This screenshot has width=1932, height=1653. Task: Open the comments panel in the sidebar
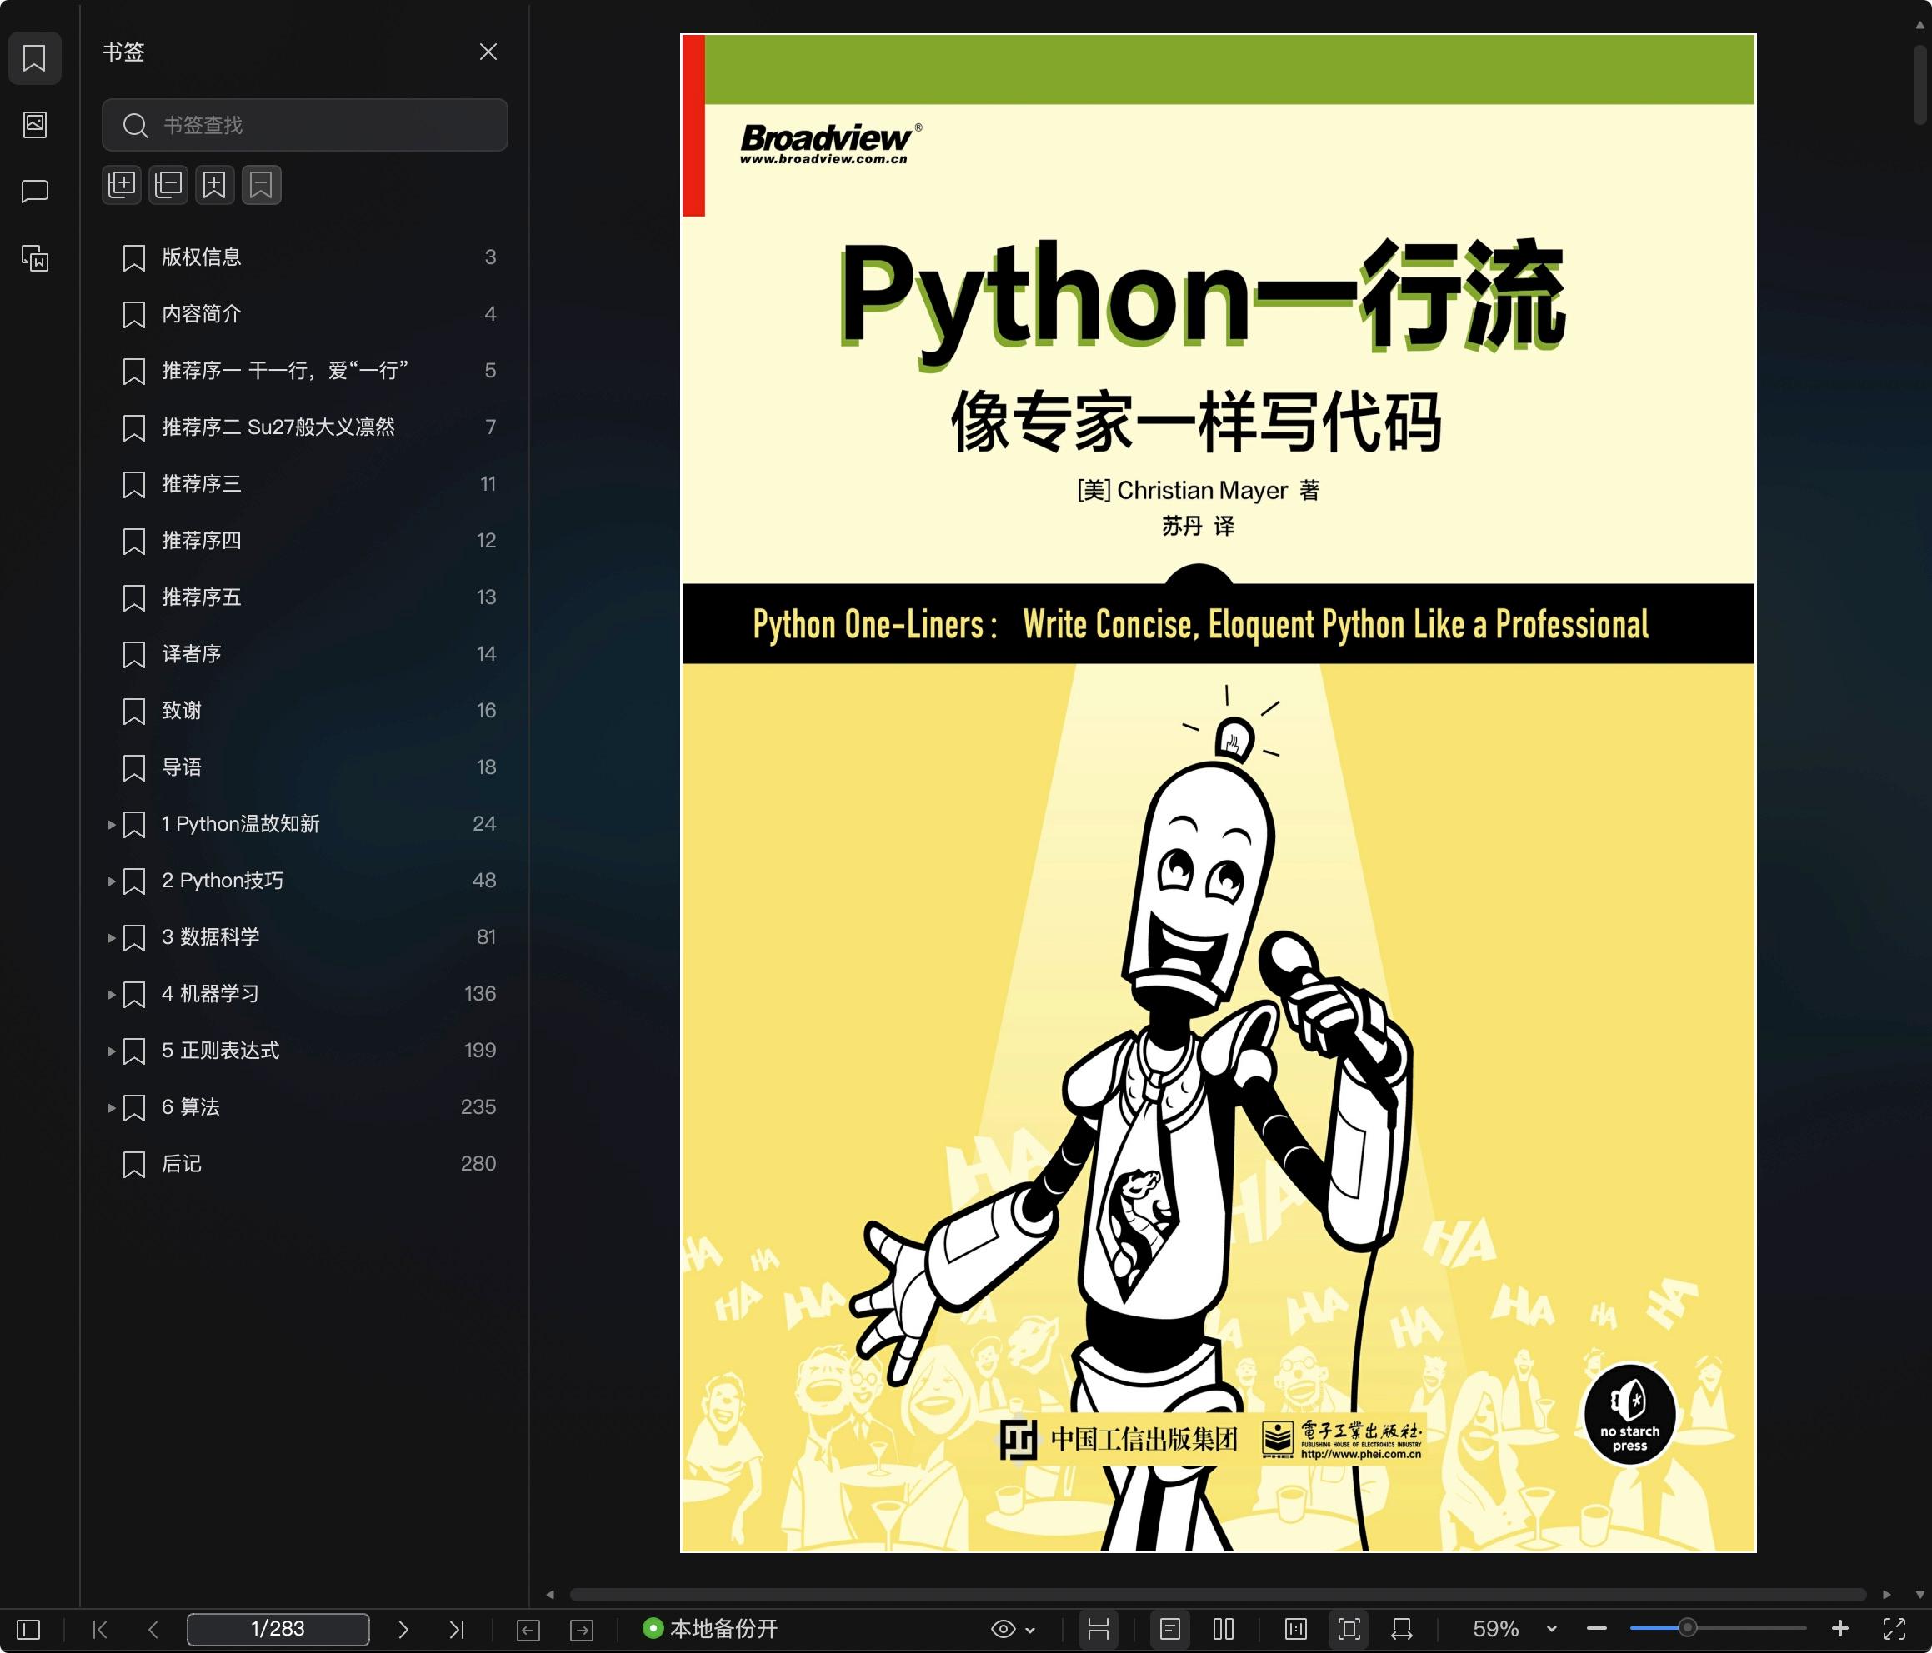(x=34, y=191)
